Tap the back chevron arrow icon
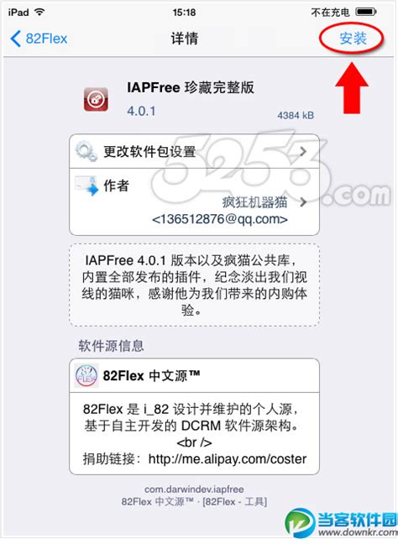Screen dimensions: 398x544 tap(16, 38)
